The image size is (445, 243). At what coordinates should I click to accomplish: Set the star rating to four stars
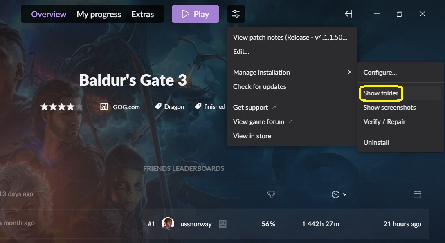[70, 107]
